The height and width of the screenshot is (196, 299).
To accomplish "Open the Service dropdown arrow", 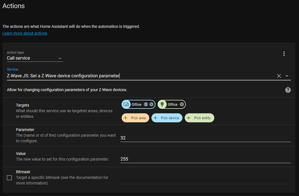I will coord(287,76).
